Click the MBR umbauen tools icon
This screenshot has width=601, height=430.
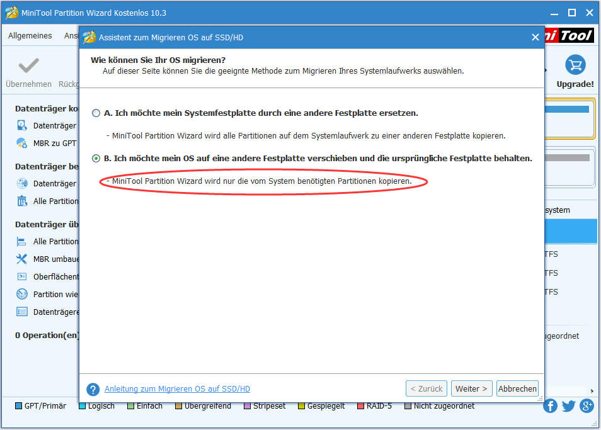point(22,259)
